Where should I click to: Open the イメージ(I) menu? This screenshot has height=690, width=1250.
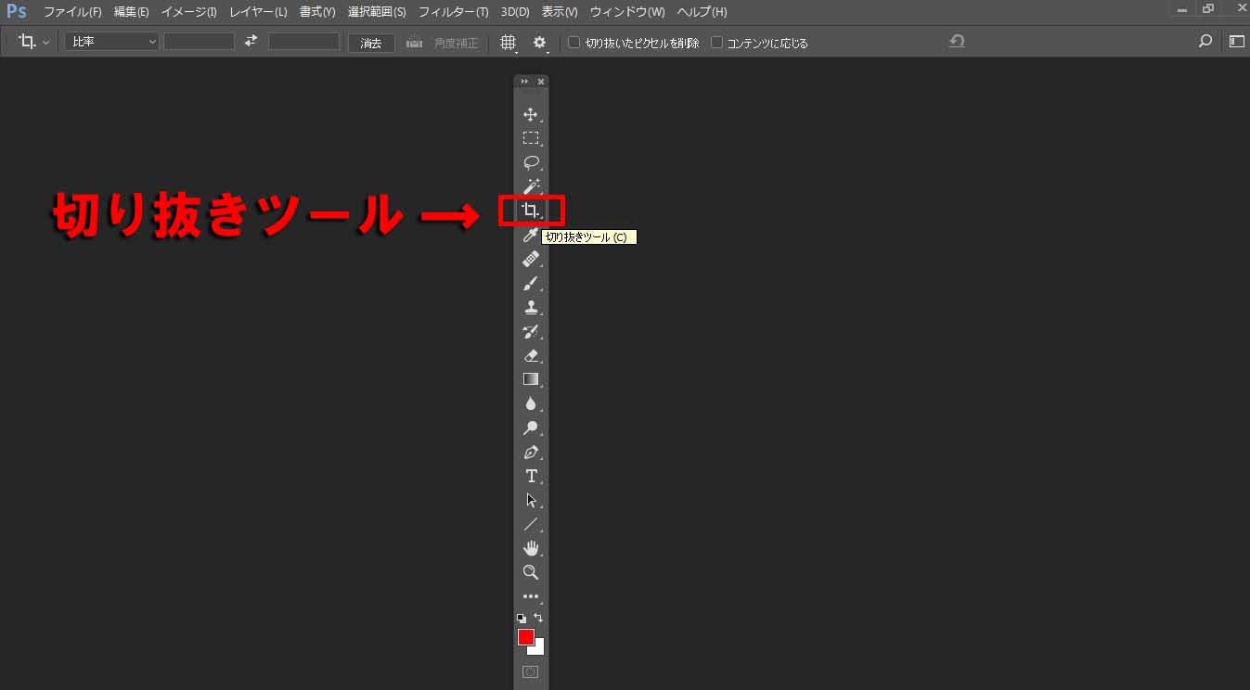[188, 12]
